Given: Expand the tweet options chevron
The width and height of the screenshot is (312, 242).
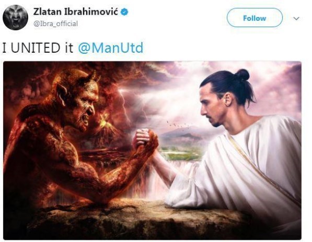Looking at the screenshot, I should (296, 18).
